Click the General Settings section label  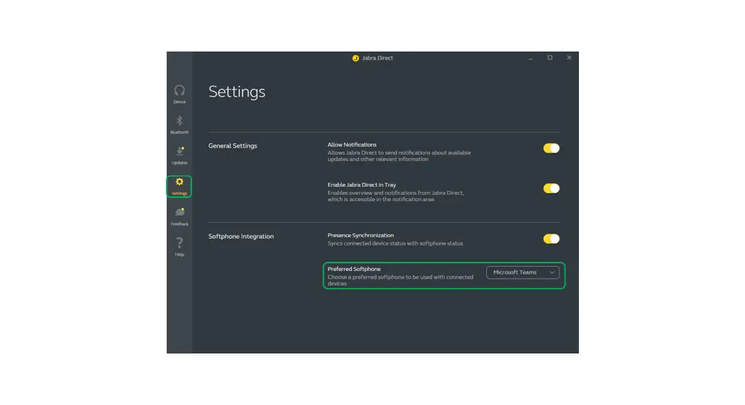[x=233, y=145]
